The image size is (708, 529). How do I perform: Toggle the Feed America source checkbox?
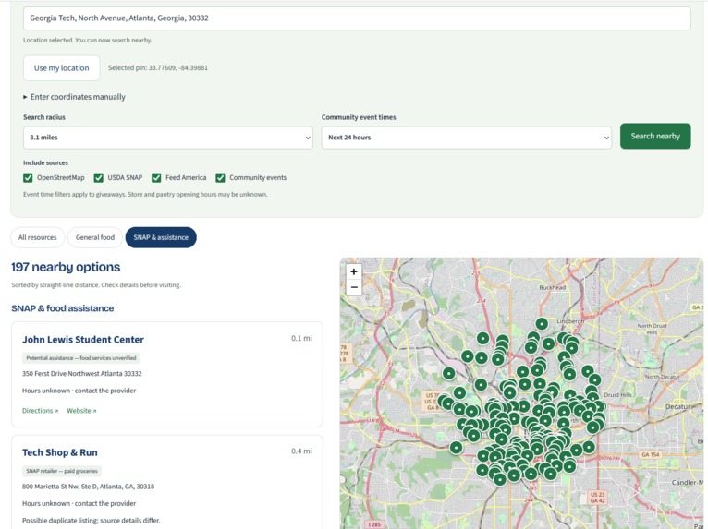(156, 177)
